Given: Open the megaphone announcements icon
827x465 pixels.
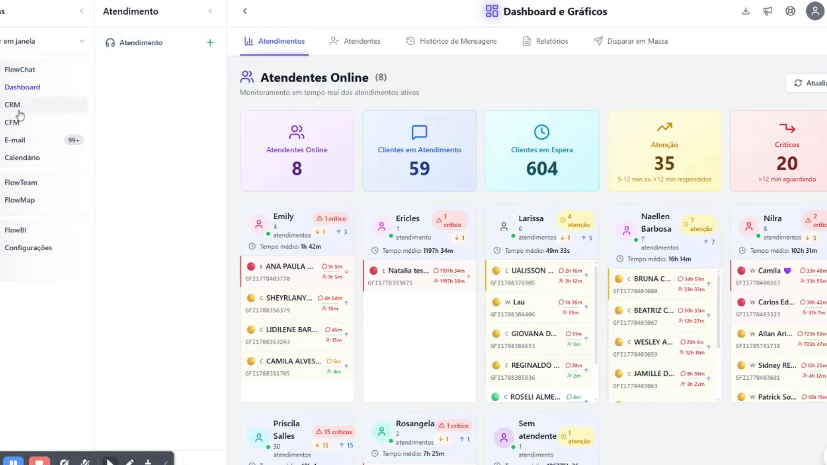Looking at the screenshot, I should click(x=768, y=11).
